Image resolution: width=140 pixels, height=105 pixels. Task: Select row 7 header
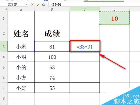coord(4,88)
